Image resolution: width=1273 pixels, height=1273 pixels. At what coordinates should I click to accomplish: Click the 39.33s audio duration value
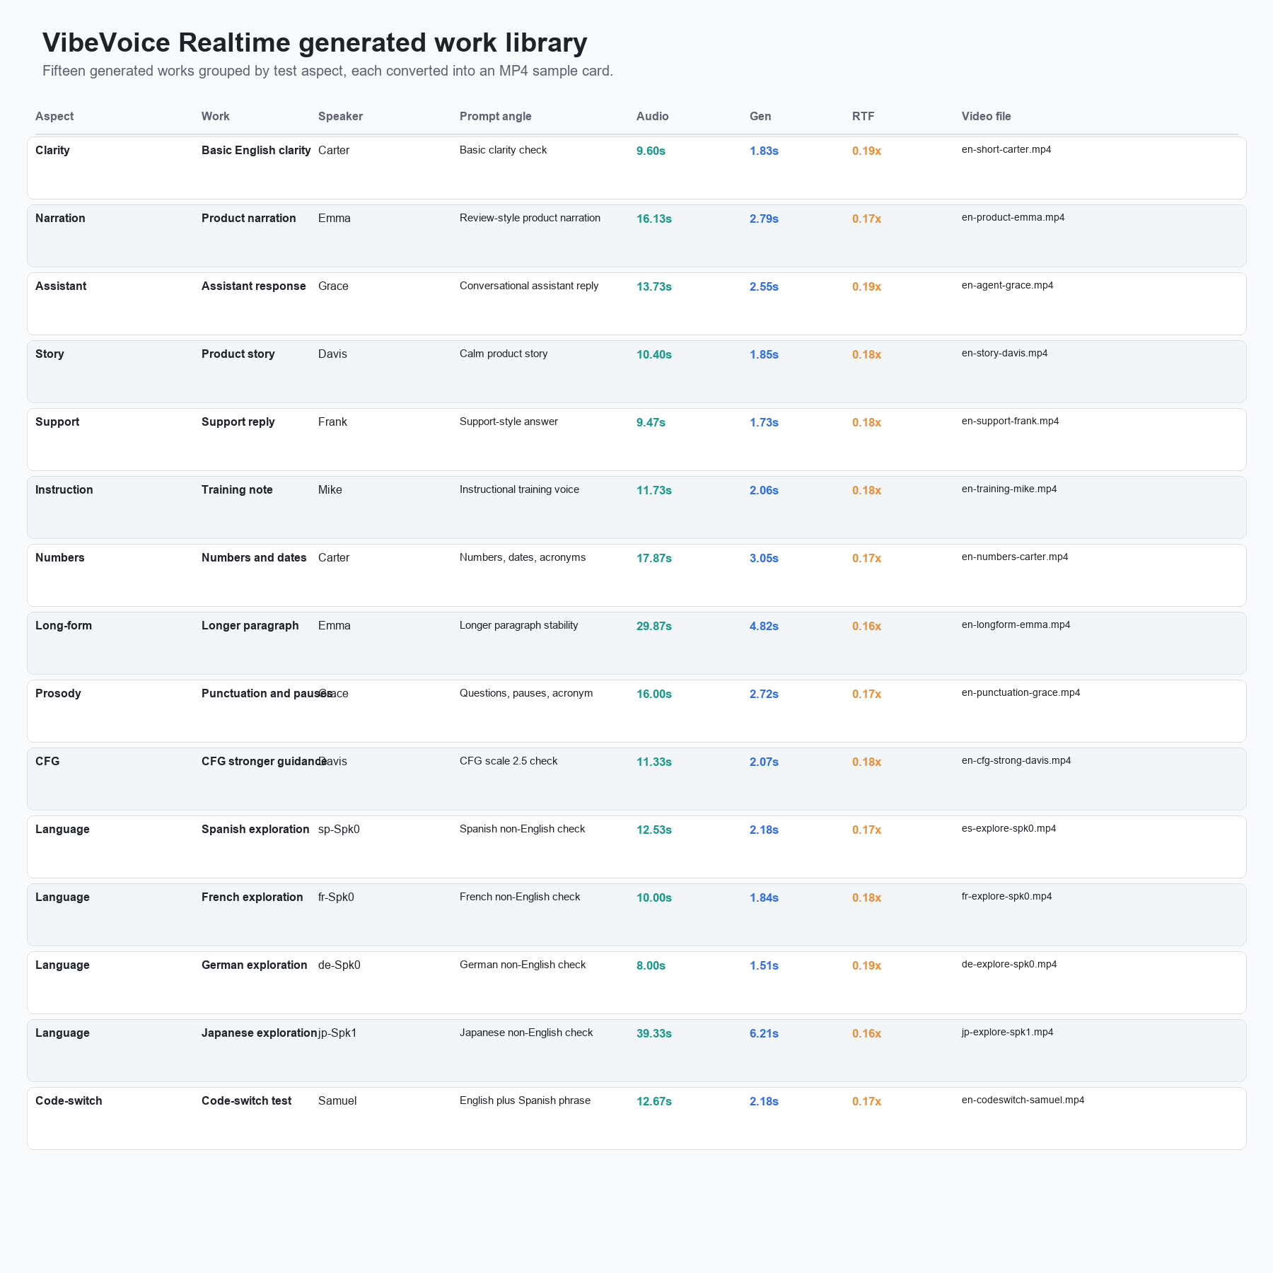coord(654,1034)
